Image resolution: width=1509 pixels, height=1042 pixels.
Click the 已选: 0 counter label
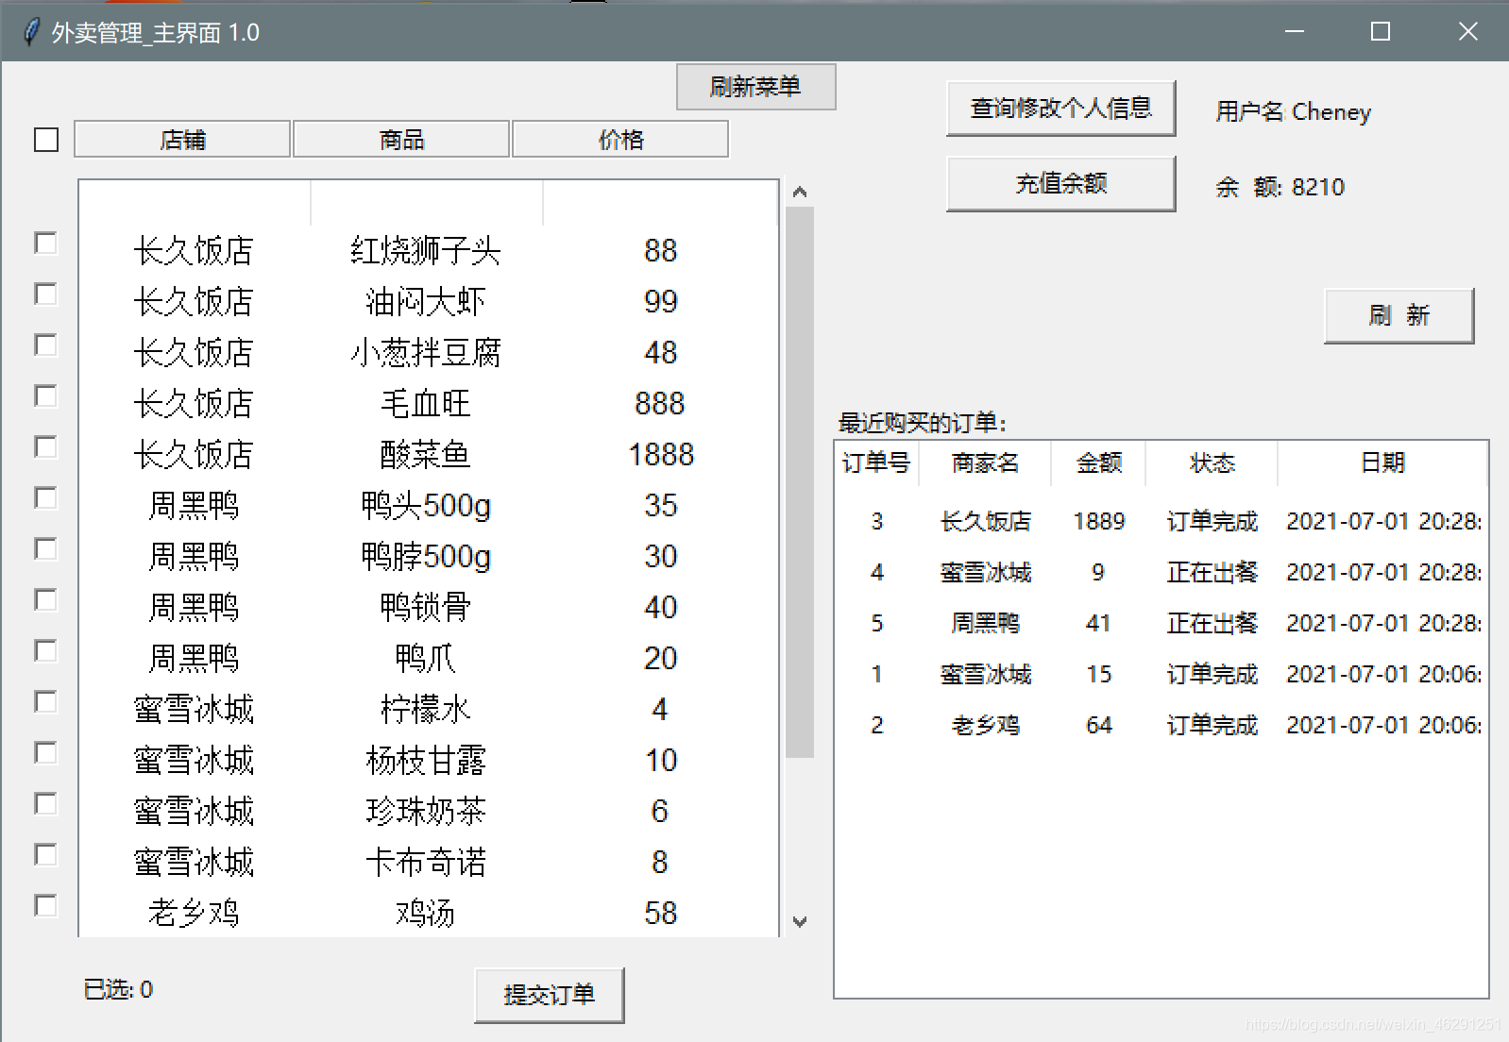coord(118,989)
